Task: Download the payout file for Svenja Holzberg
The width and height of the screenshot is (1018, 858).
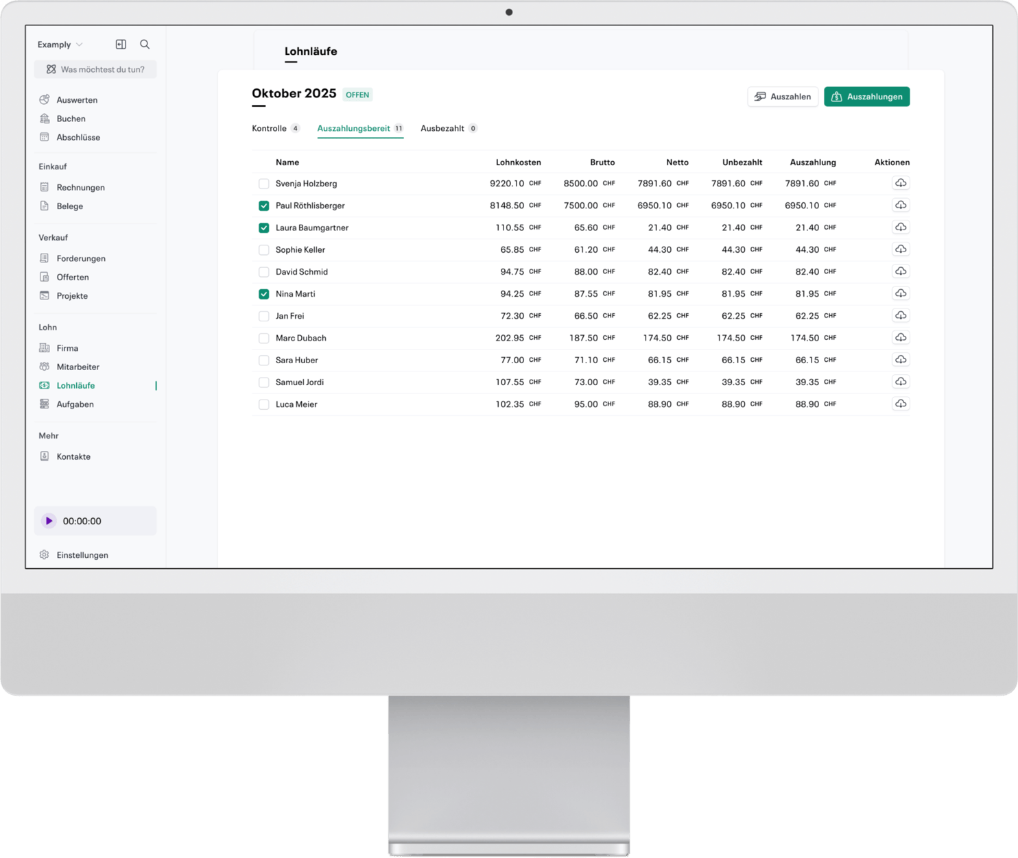Action: (901, 183)
